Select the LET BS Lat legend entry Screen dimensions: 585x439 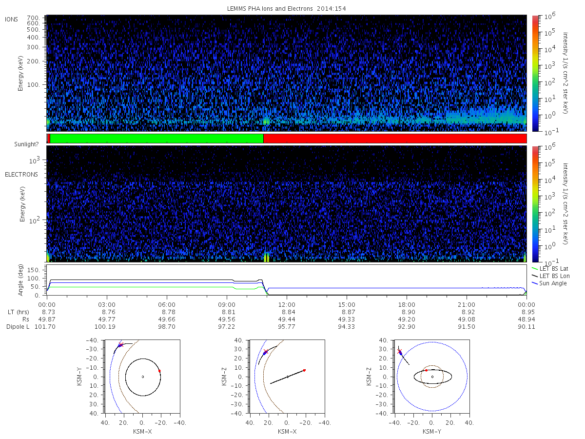(551, 268)
